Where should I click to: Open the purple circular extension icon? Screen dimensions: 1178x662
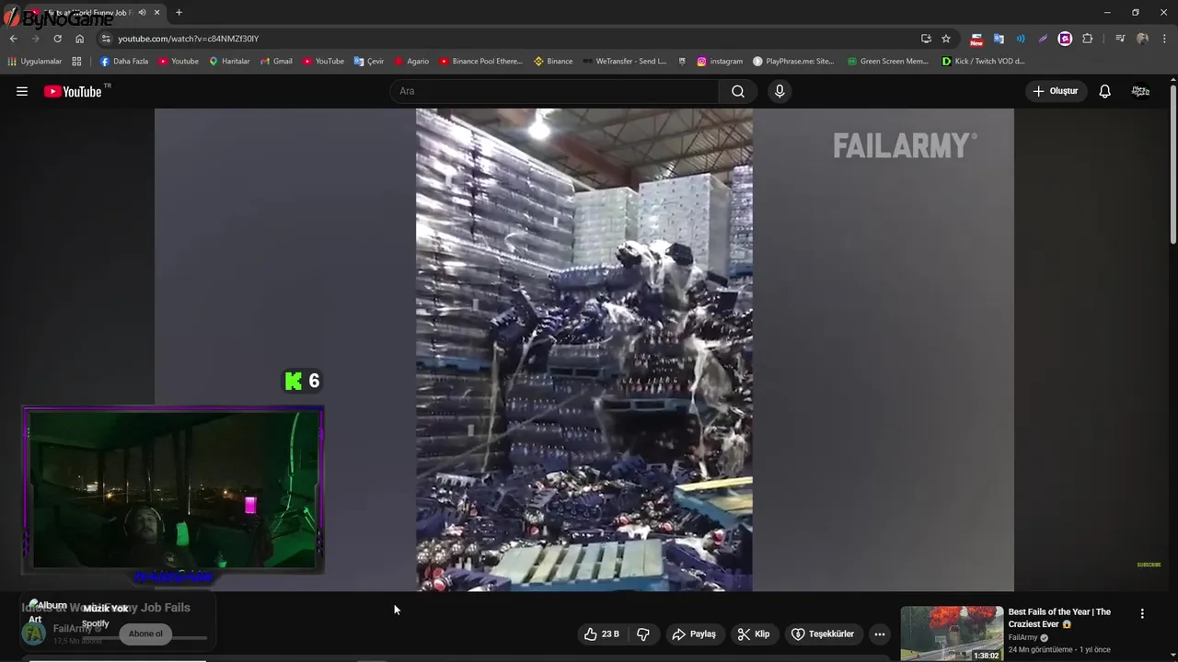click(1065, 39)
